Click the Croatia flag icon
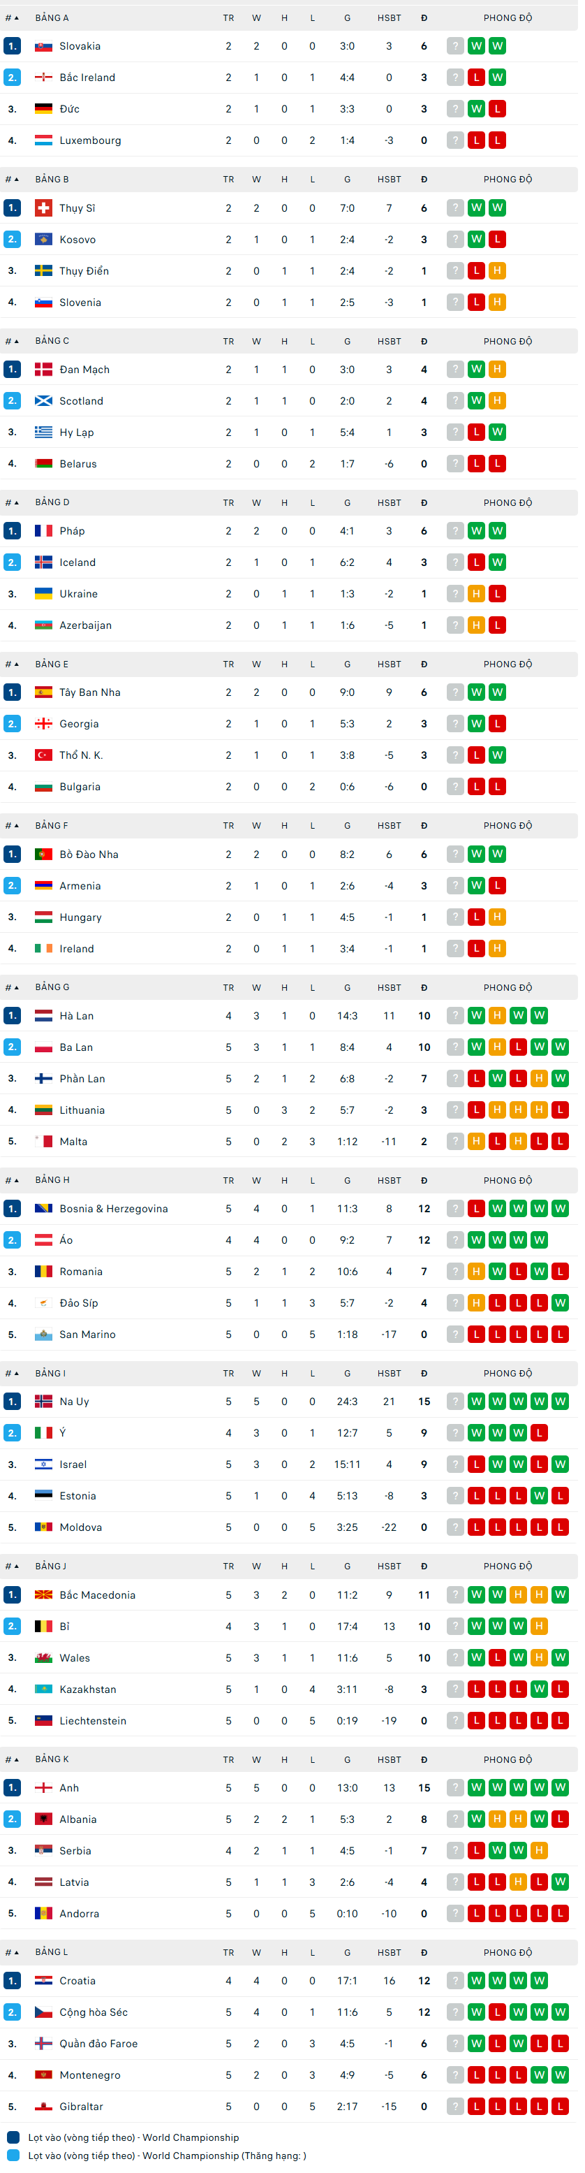The width and height of the screenshot is (585, 2173). (x=43, y=1981)
